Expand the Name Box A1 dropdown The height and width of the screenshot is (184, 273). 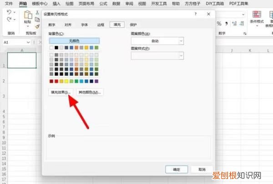(28, 42)
